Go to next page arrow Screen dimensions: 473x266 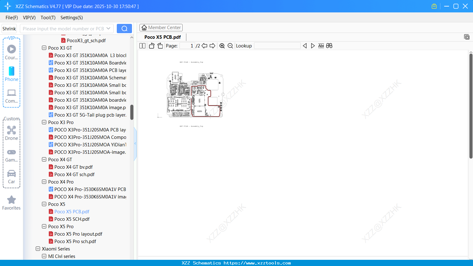pyautogui.click(x=212, y=46)
